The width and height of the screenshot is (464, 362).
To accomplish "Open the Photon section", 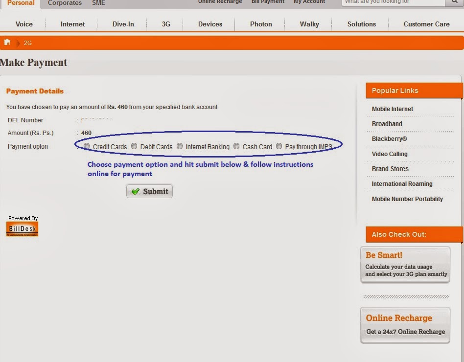I will pos(260,23).
